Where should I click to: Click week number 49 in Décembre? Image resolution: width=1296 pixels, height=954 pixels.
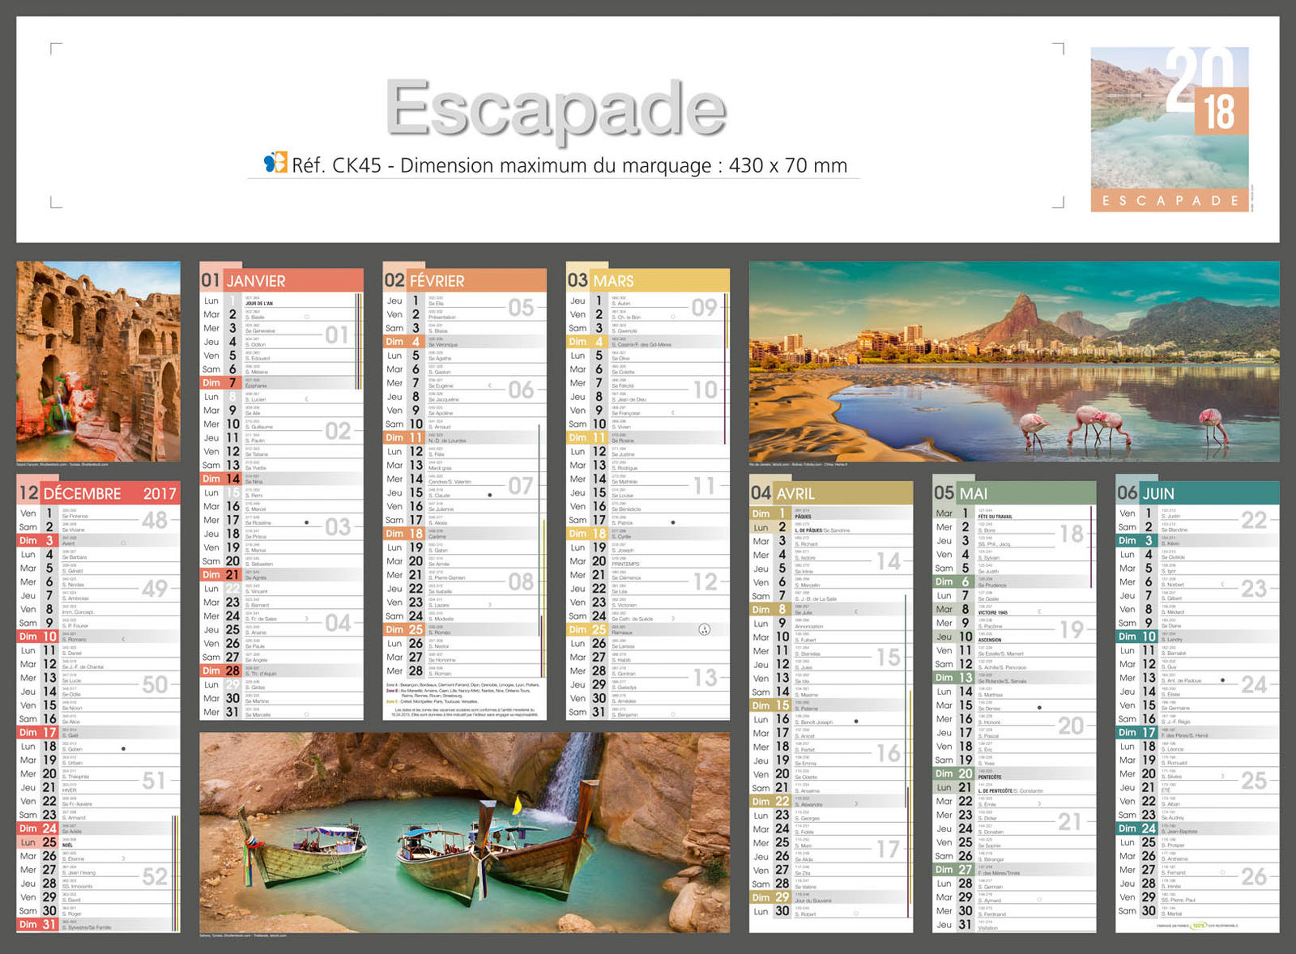click(x=155, y=589)
